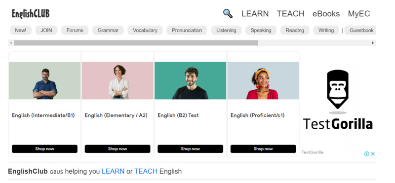
Task: Click Shop now under English Proficient/c1
Action: point(263,149)
